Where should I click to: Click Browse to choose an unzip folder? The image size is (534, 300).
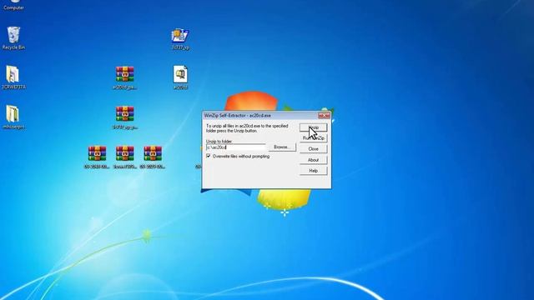coord(282,147)
